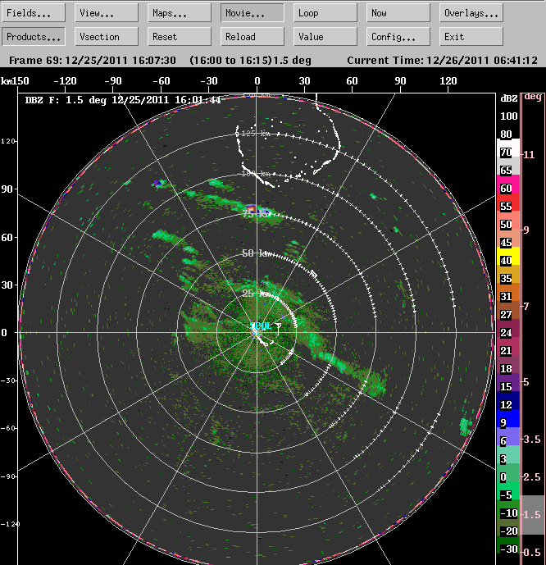Click the Current Time readout

tap(442, 60)
